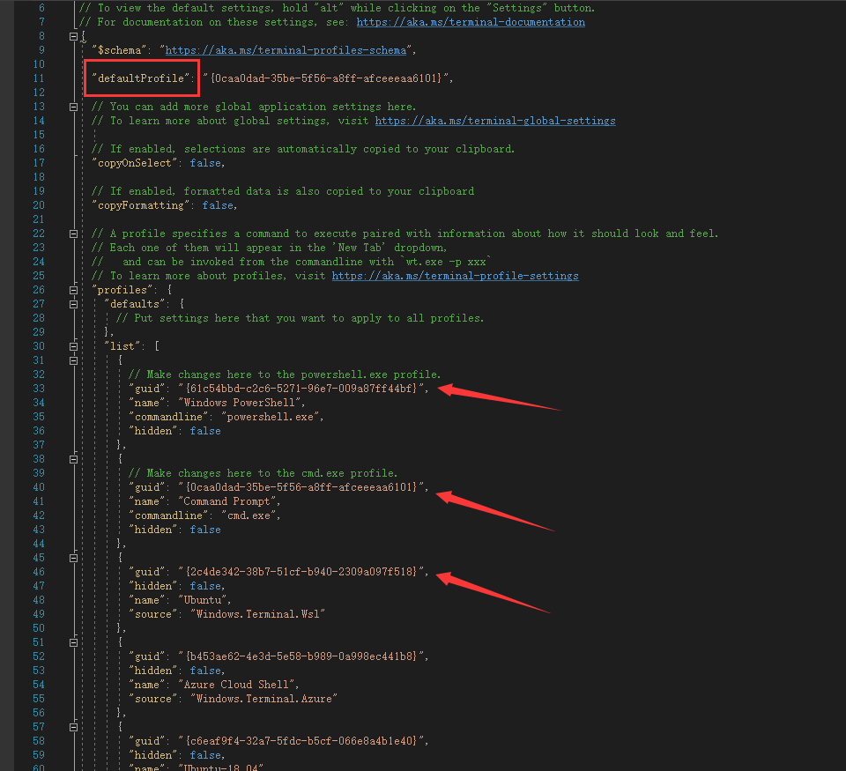This screenshot has height=771, width=846.
Task: Open the terminal-profile-settings link
Action: (x=456, y=275)
